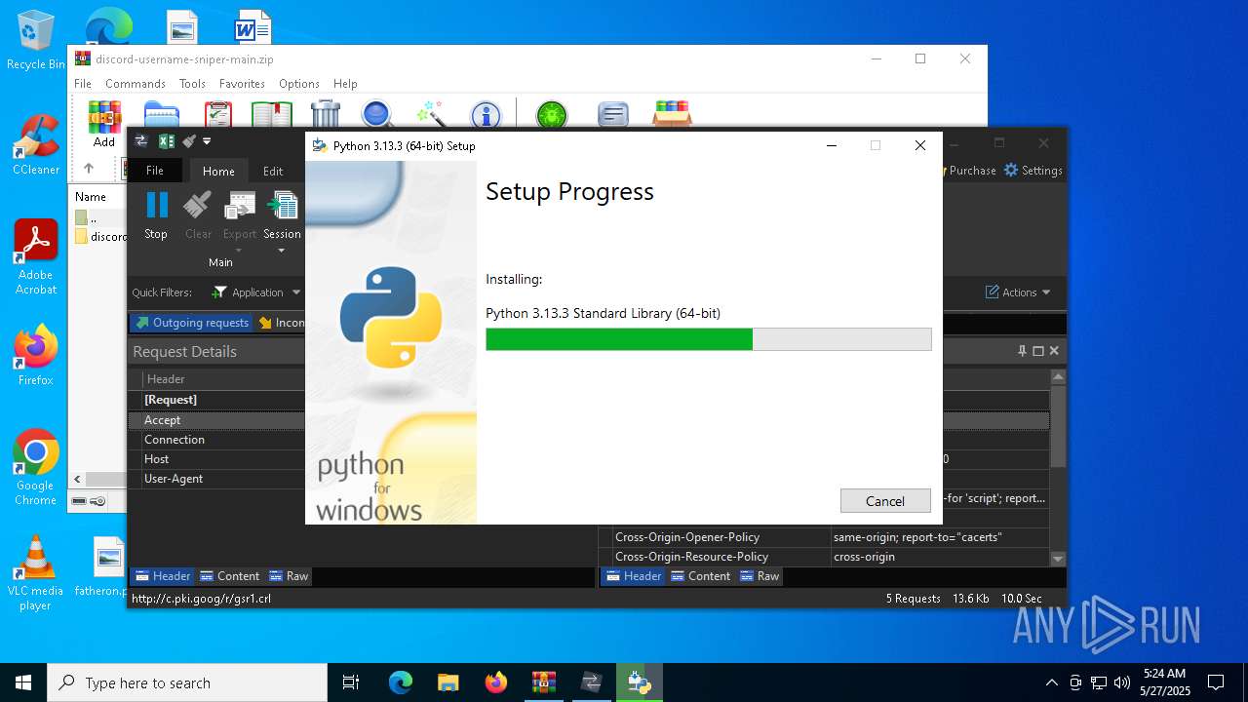Click the swap arrows quick-access icon
Image resolution: width=1248 pixels, height=702 pixels.
141,141
